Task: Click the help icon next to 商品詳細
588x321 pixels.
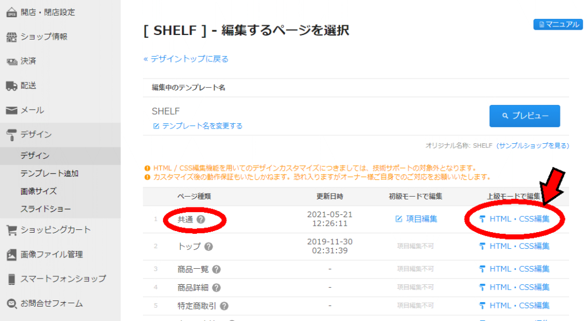Action: 216,288
